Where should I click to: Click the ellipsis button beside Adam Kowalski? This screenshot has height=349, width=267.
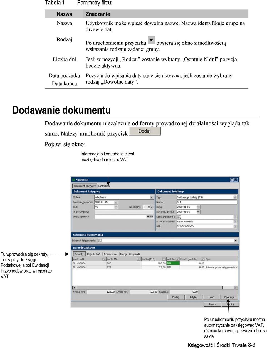(235, 222)
